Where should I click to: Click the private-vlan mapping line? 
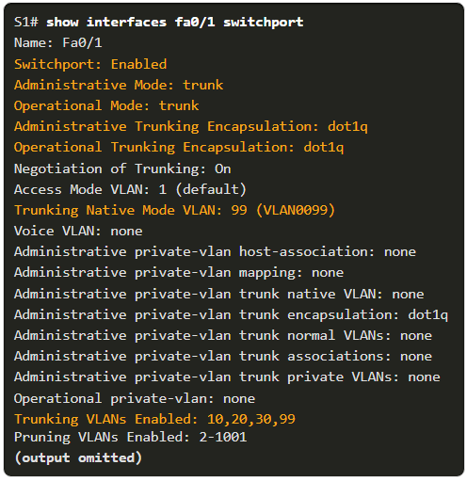coord(179,273)
